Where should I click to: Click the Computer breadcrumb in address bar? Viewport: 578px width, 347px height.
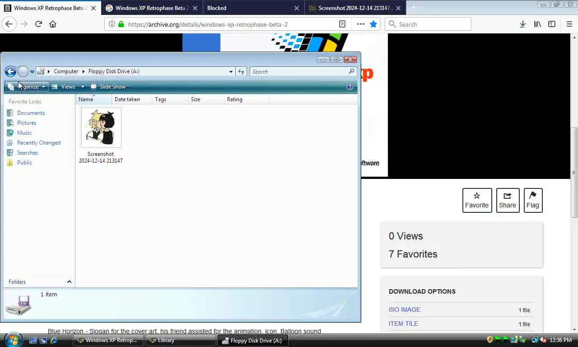click(x=66, y=71)
